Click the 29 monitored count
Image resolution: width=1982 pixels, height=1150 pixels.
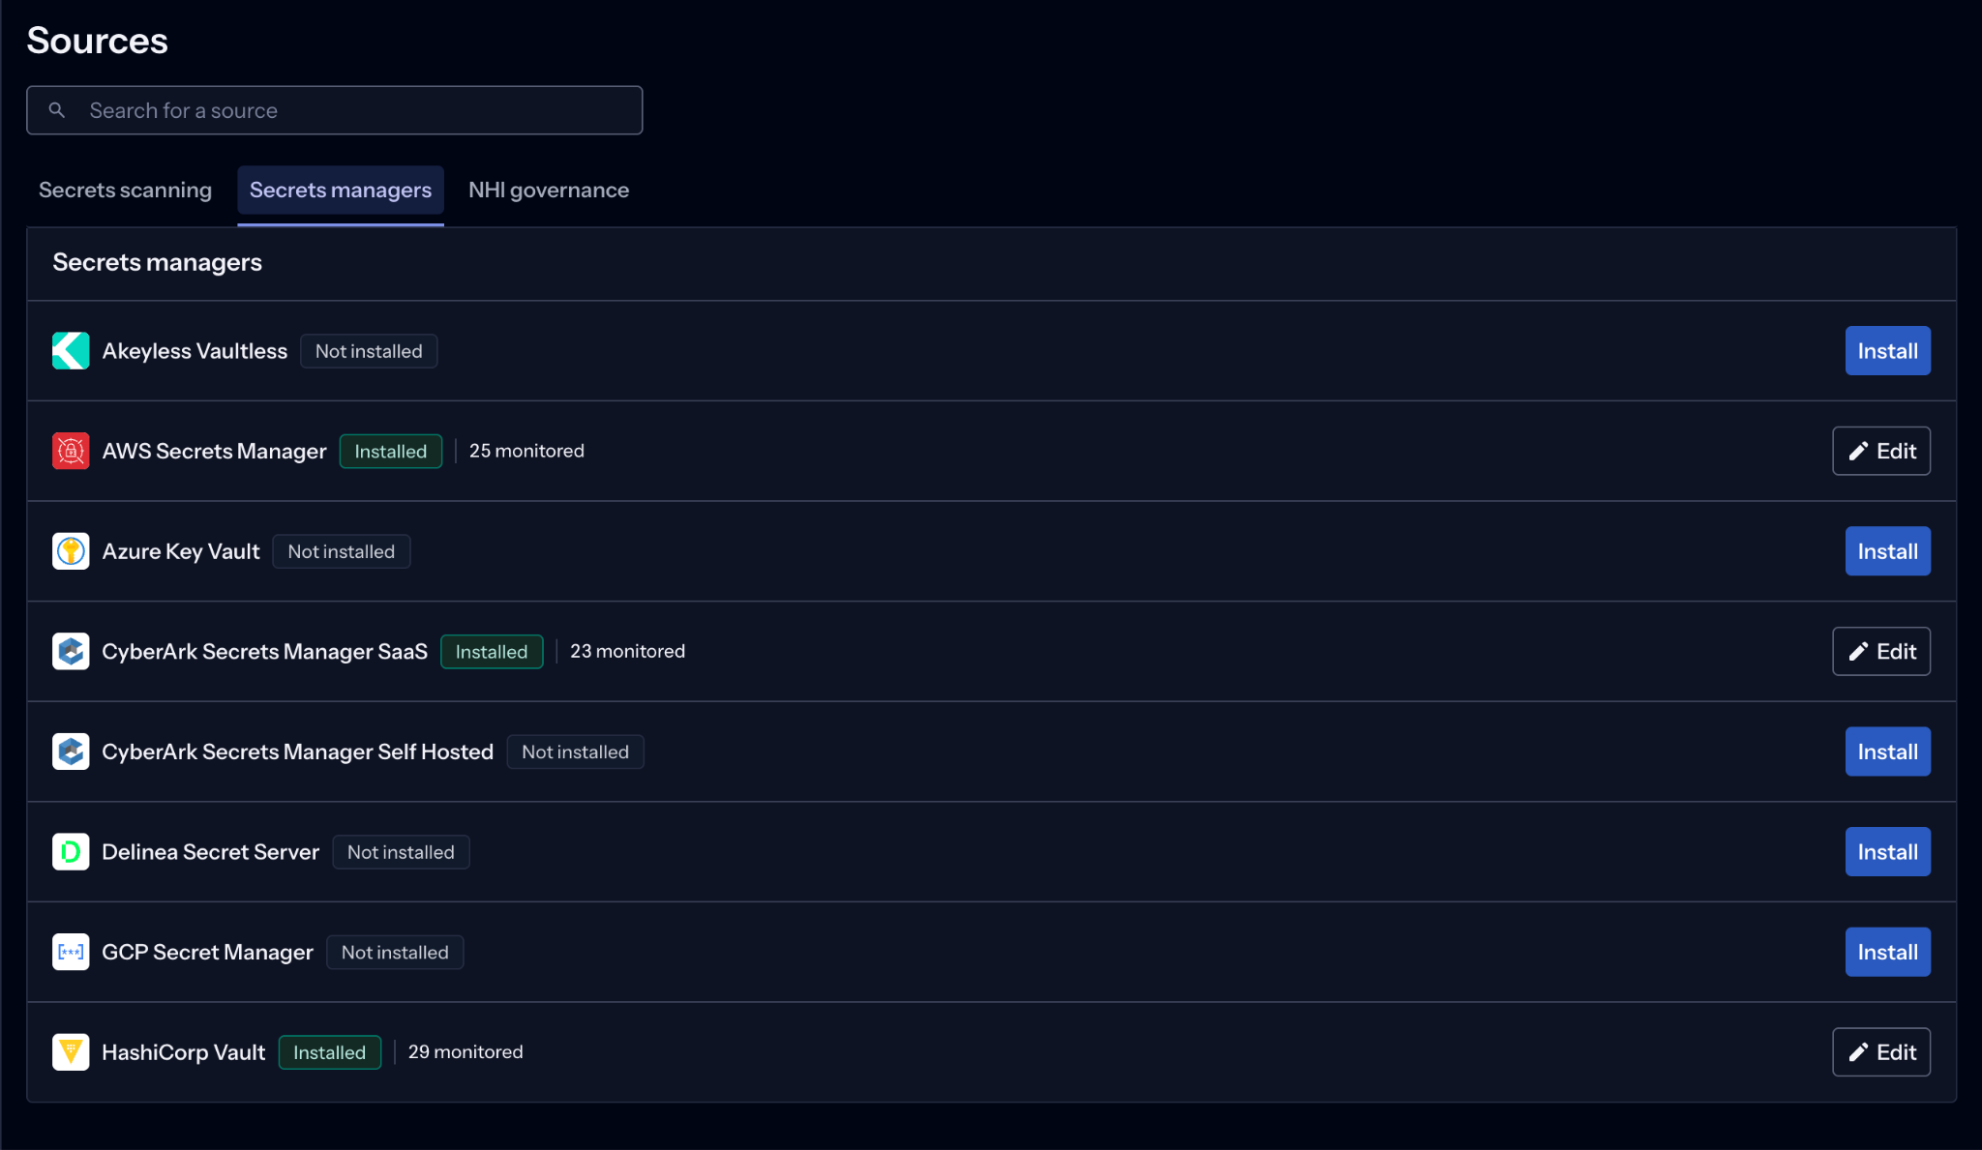click(465, 1052)
